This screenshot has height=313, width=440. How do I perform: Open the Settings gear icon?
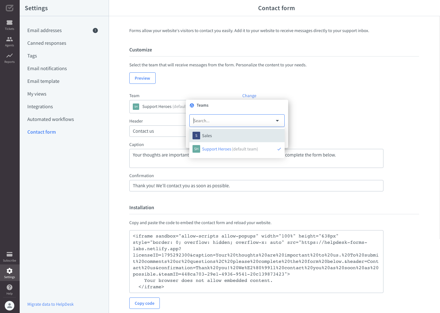10,272
